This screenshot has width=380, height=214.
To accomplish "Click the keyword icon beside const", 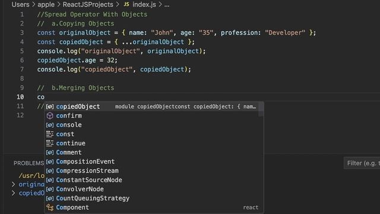I will point(50,134).
